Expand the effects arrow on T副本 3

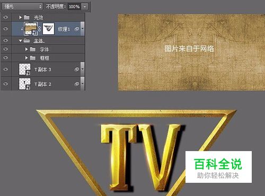coord(83,69)
